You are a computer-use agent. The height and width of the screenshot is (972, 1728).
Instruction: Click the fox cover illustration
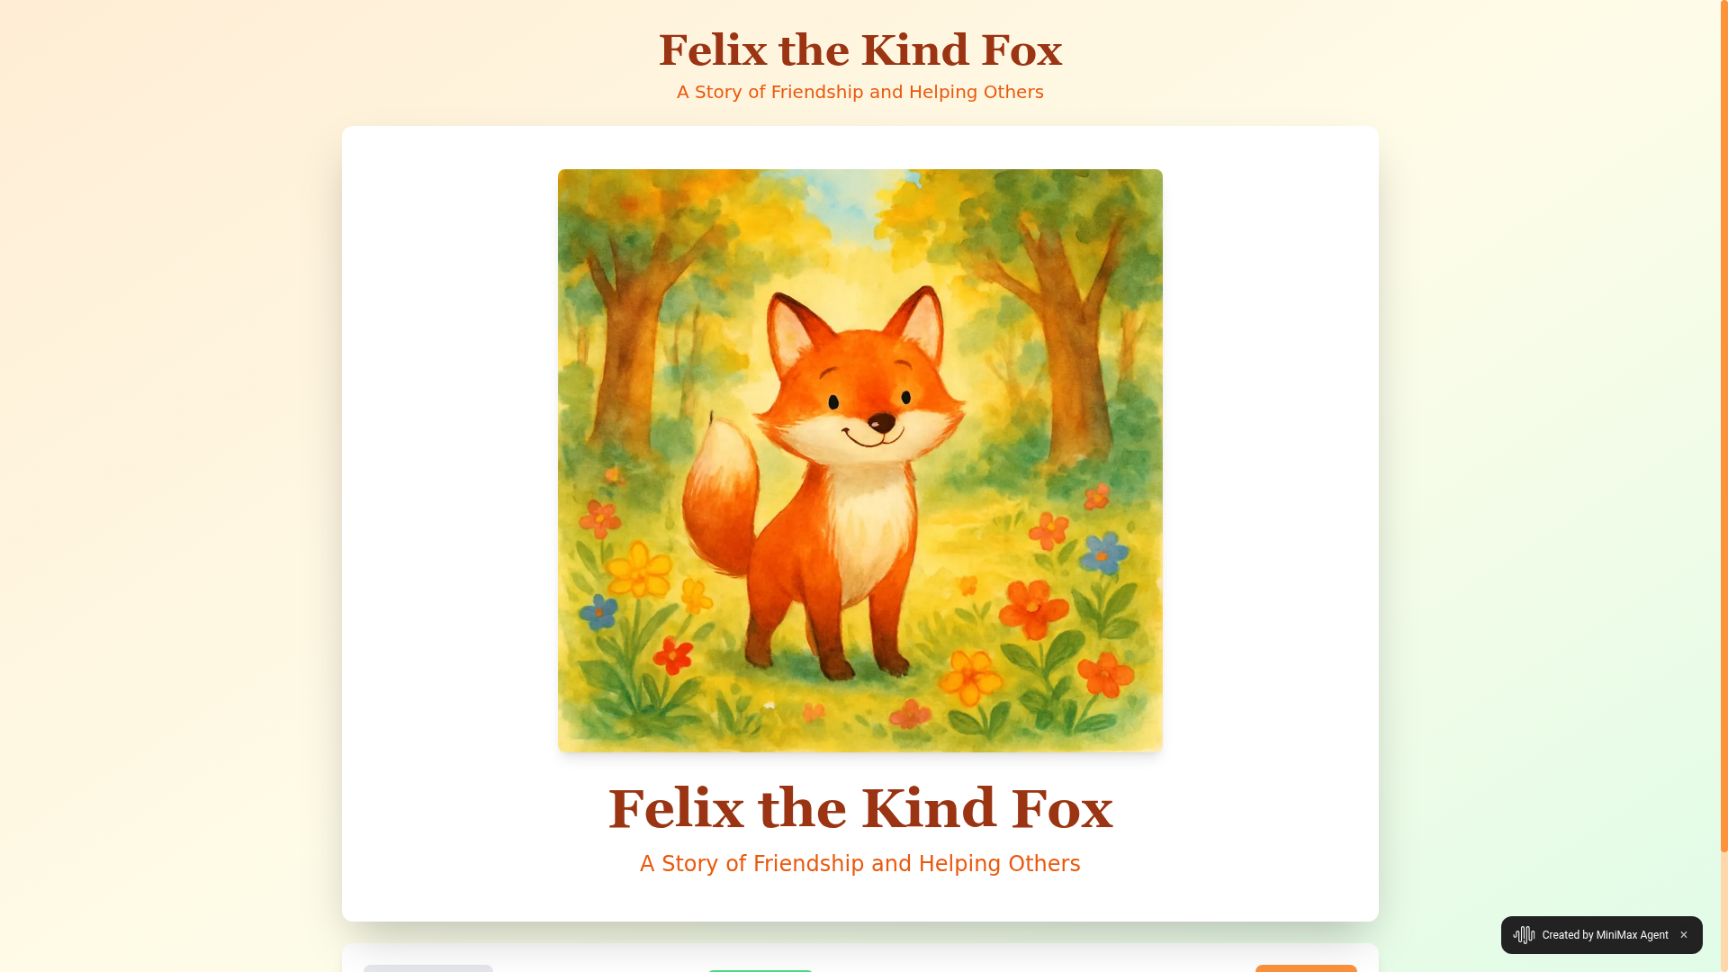pos(859,460)
